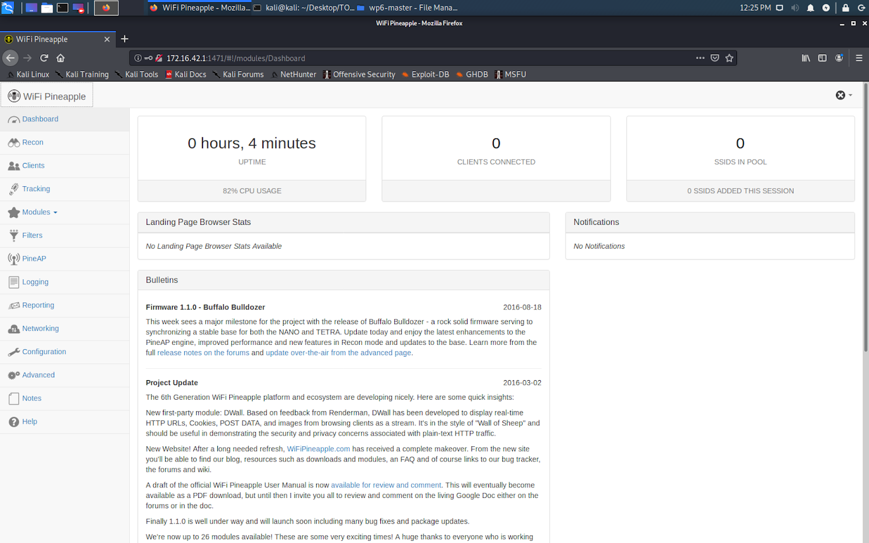Open a new browser tab
The image size is (869, 543).
[x=124, y=39]
